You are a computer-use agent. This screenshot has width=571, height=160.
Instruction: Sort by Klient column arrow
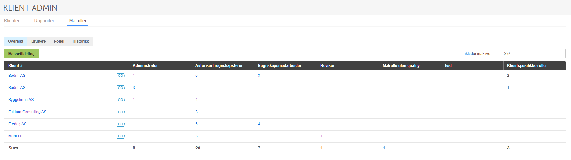pos(21,66)
